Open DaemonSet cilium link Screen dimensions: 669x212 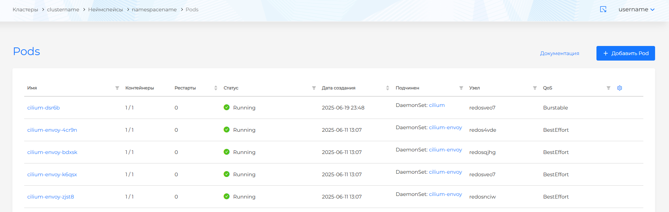click(437, 105)
